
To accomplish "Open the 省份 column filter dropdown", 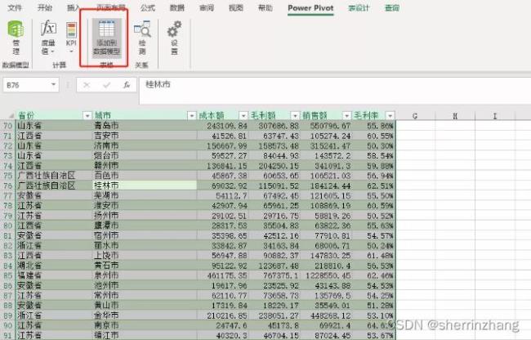I will [87, 116].
